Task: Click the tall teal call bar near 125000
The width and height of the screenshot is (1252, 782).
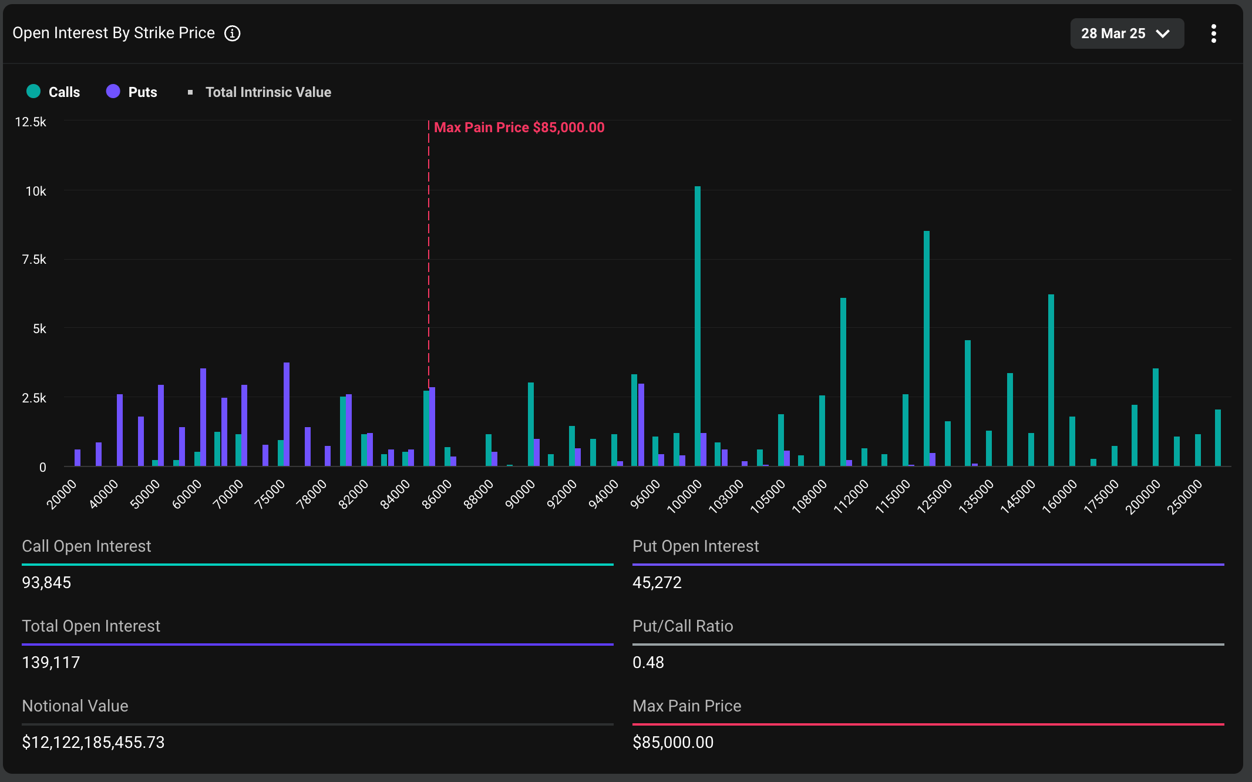Action: click(x=927, y=348)
